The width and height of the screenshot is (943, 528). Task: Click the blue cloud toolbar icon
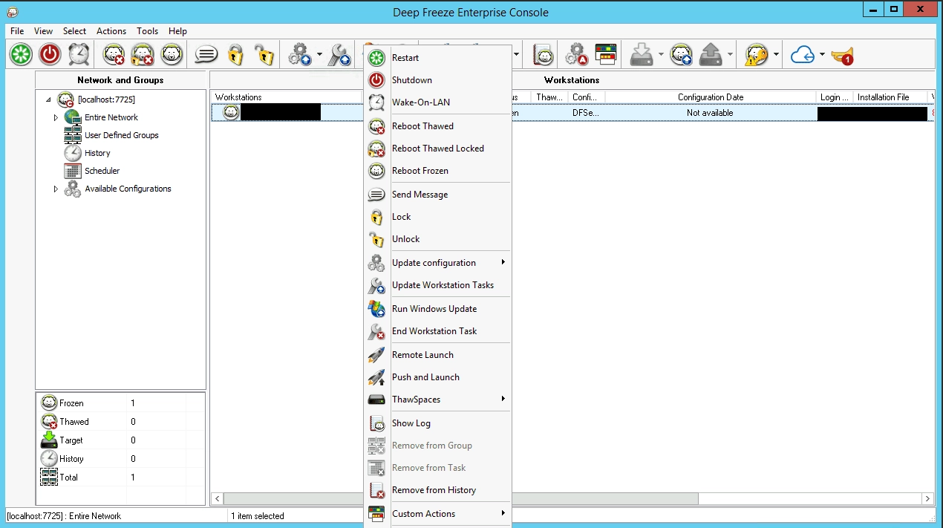coord(803,54)
